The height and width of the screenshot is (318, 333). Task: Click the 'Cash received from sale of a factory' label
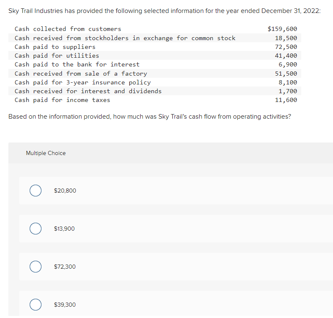pos(81,74)
